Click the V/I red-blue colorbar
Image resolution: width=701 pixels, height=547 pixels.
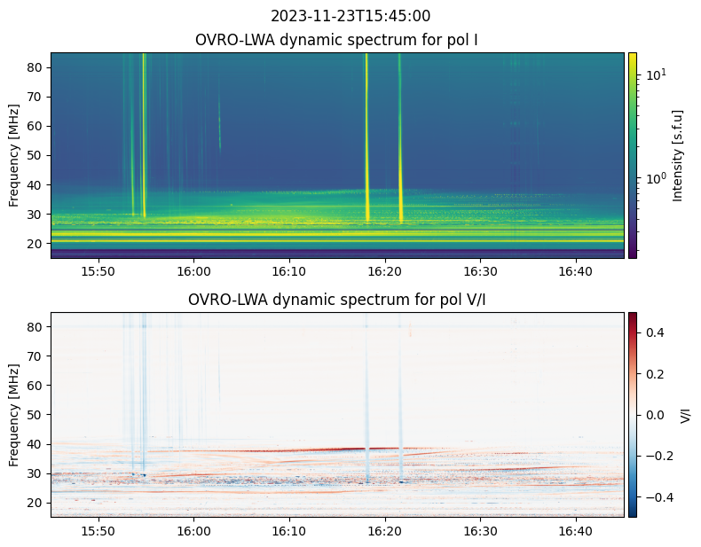tap(633, 414)
